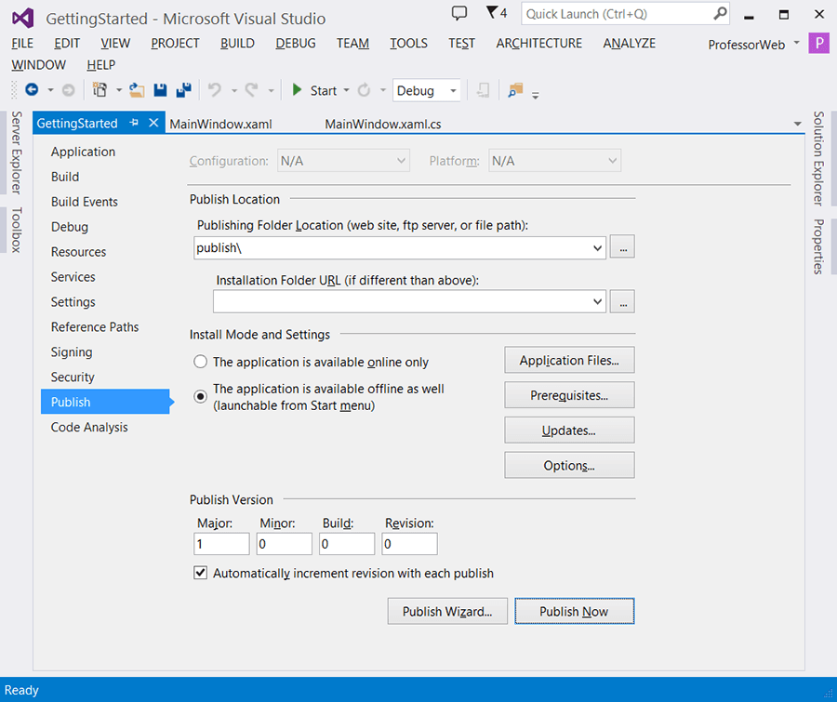
Task: Pin the GettingStarted tab
Action: pyautogui.click(x=134, y=123)
